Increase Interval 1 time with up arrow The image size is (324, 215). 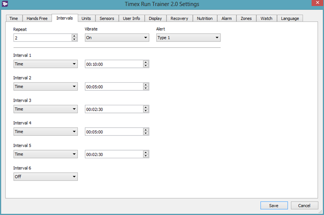pos(146,63)
